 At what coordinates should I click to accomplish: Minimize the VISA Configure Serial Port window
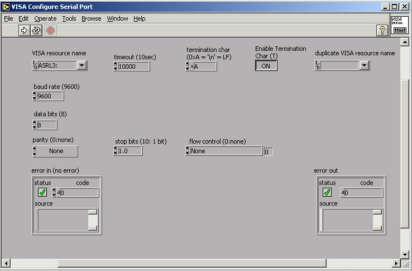[x=385, y=7]
